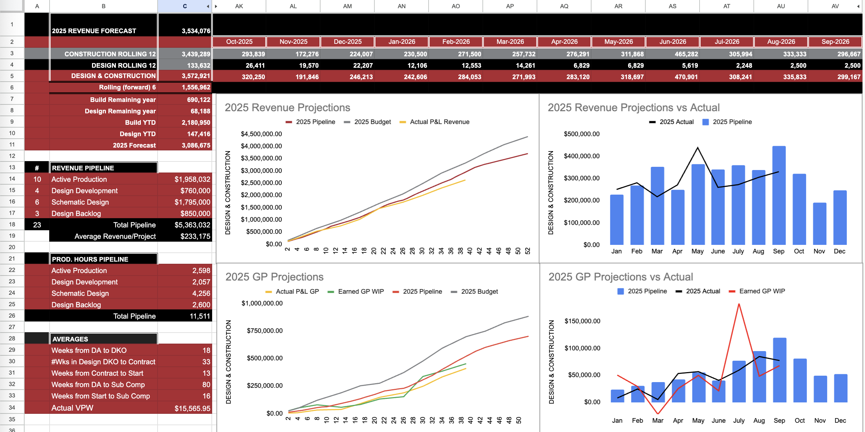Click the black 2025 Actual legend marker in GP vs Actual chart
Screen dimensions: 865x432
[x=679, y=292]
